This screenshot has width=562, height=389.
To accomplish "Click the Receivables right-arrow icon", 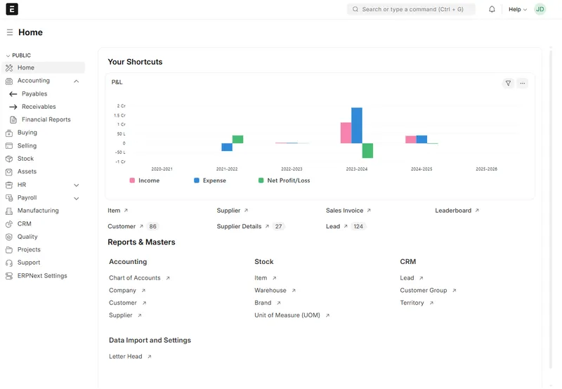I will (x=13, y=107).
